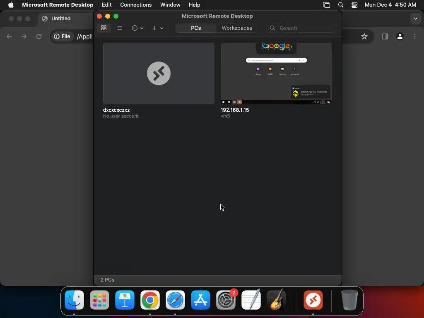Open System Settings from the Dock

(x=226, y=300)
